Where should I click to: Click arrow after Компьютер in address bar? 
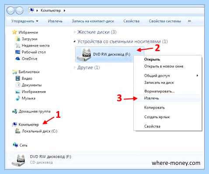64,10
